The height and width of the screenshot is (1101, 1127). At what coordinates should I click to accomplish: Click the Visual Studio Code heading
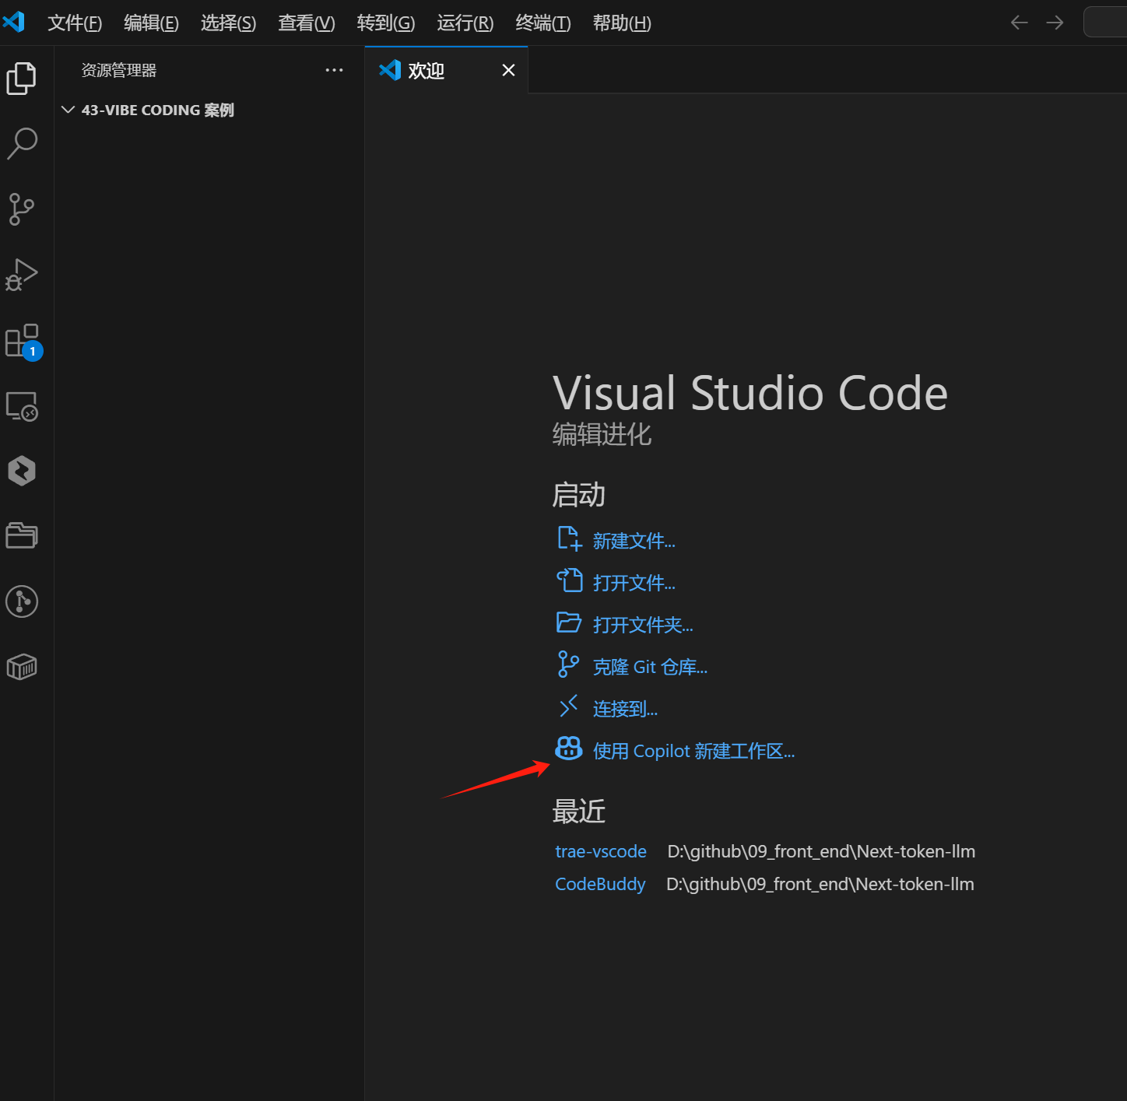(750, 393)
